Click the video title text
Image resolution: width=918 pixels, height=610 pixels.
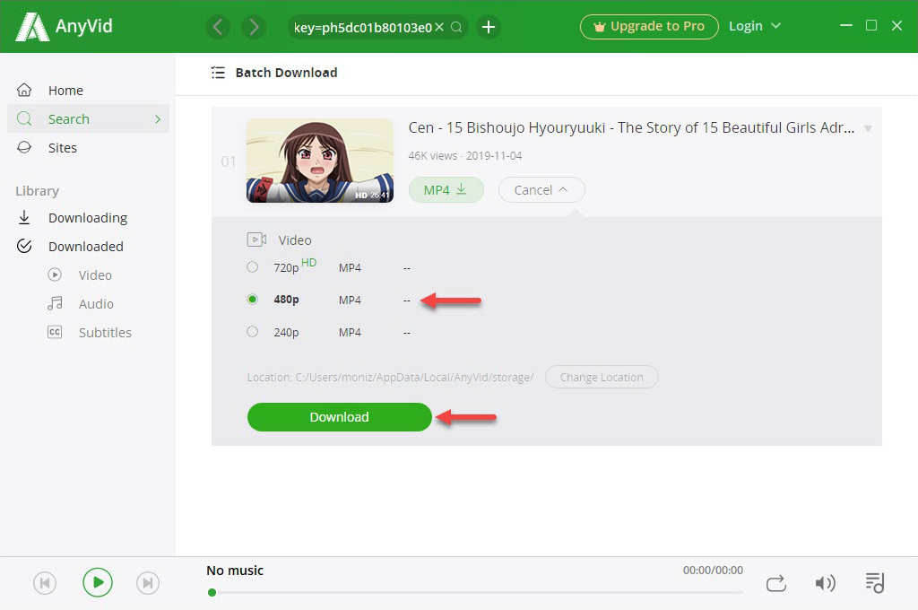tap(631, 127)
